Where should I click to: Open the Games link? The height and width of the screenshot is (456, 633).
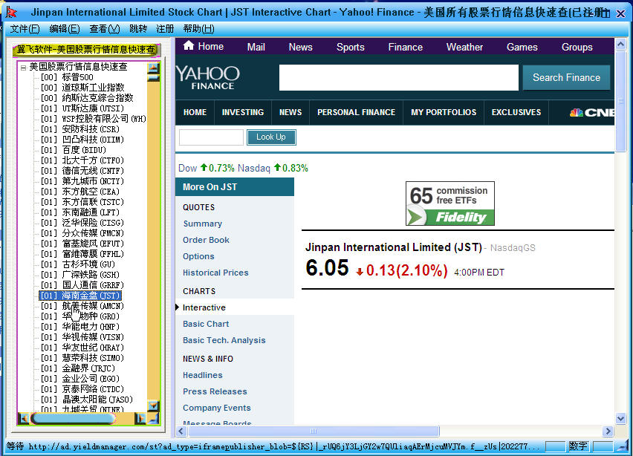[522, 48]
